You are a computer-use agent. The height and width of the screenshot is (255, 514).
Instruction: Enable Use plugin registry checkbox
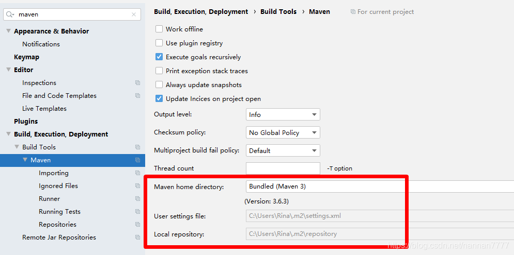(x=159, y=43)
